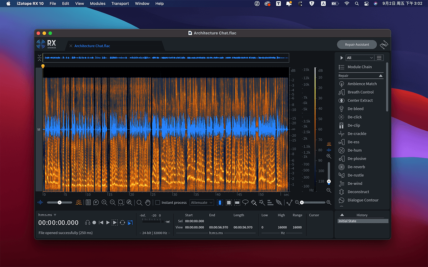Click the waveform overview strip
Image resolution: width=428 pixels, height=267 pixels.
click(x=166, y=58)
